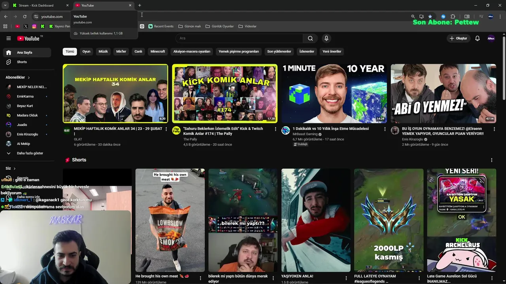Reload the page
This screenshot has width=506, height=284.
25,17
